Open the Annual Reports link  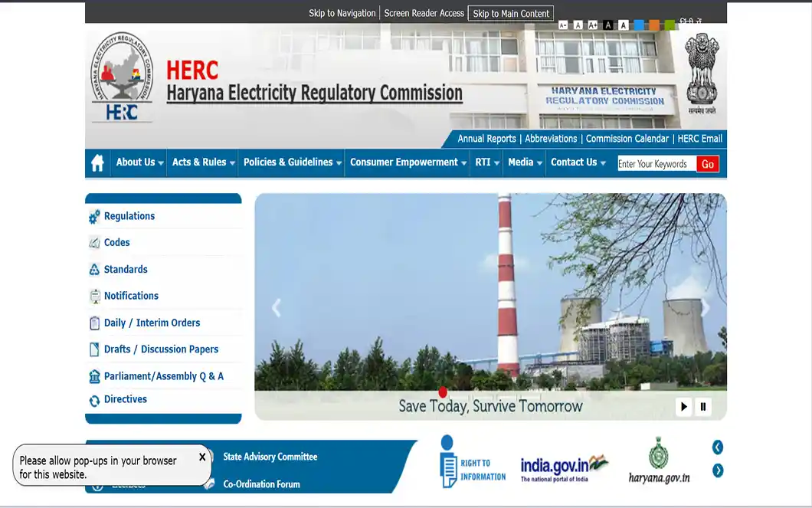coord(486,139)
